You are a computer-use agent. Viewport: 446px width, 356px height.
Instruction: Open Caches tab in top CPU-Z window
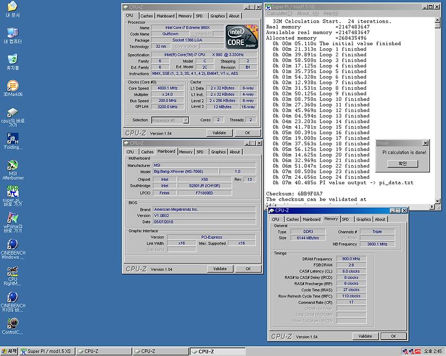[146, 16]
